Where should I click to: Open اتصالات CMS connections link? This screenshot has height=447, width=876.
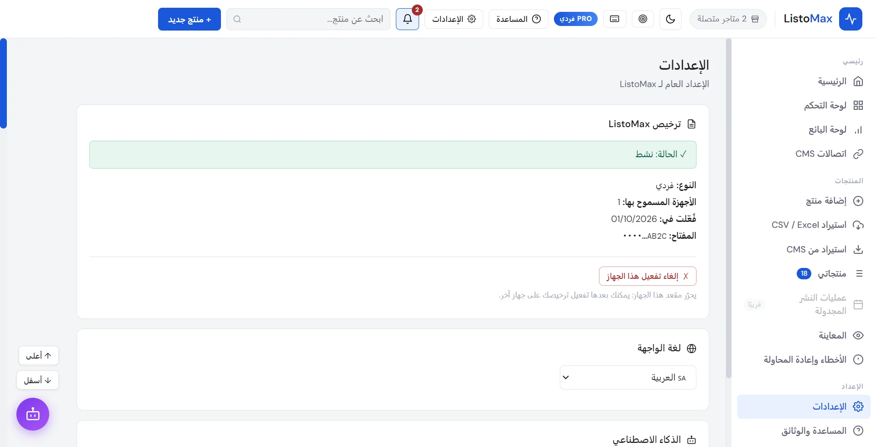pos(804,154)
